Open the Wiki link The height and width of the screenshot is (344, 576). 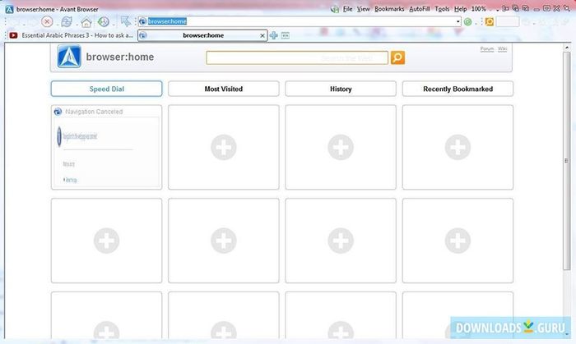(502, 49)
